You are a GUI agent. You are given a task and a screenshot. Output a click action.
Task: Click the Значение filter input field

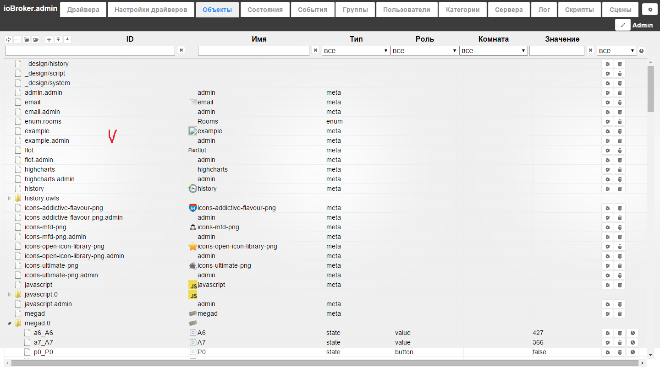pos(557,51)
